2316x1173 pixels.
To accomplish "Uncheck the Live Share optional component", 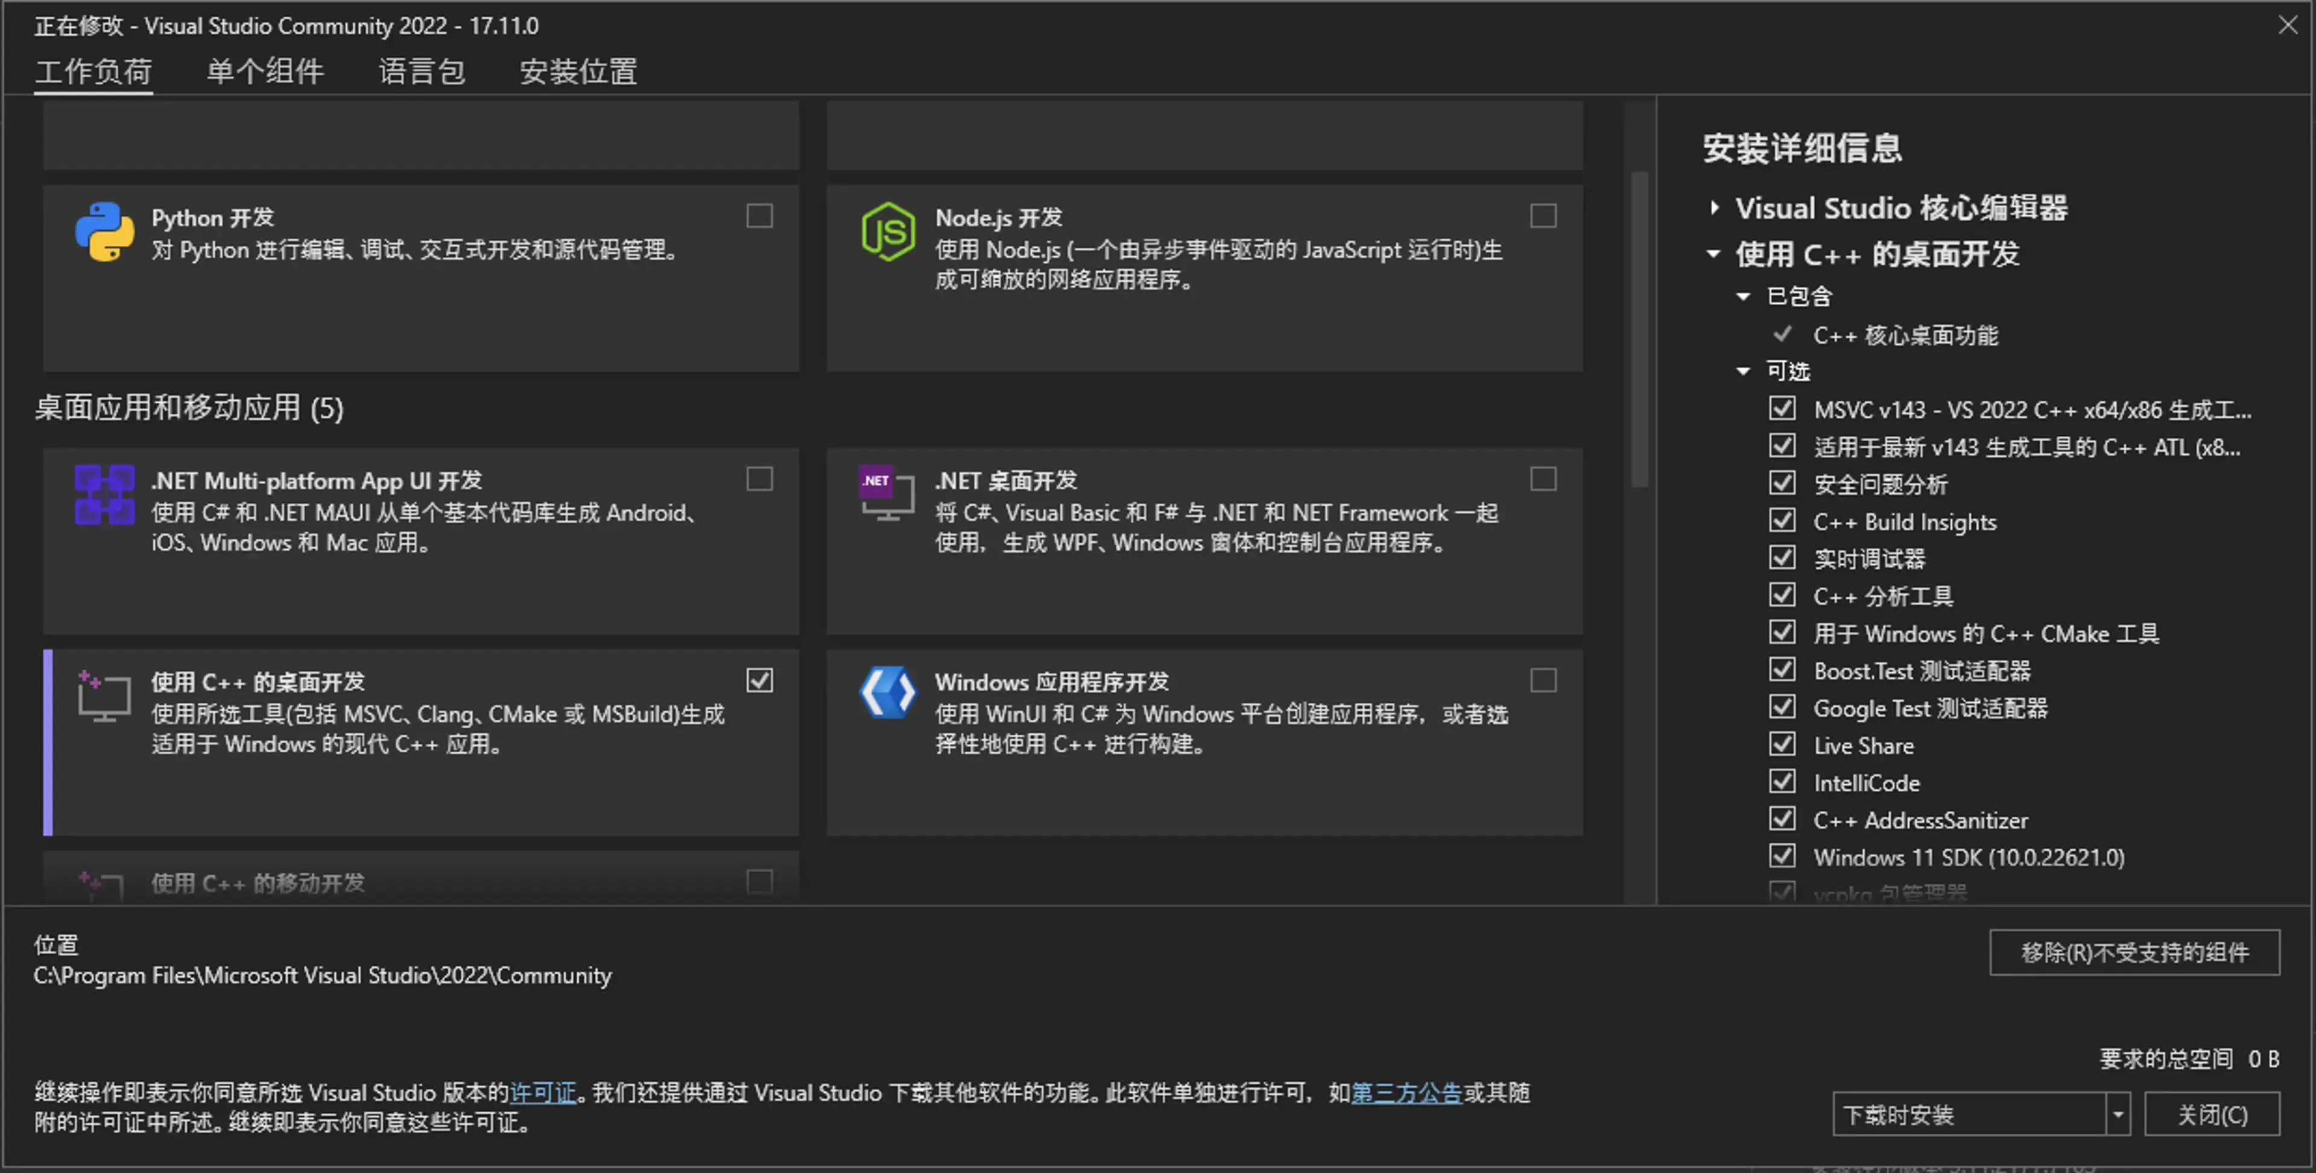I will coord(1782,744).
